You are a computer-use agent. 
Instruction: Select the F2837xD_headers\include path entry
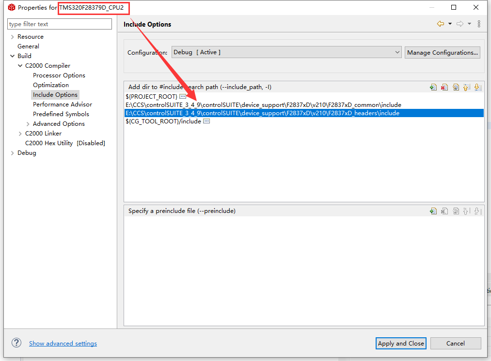coord(304,113)
